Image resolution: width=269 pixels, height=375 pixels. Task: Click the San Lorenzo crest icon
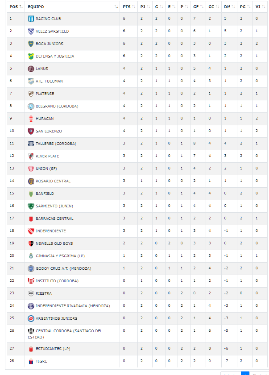(x=31, y=131)
